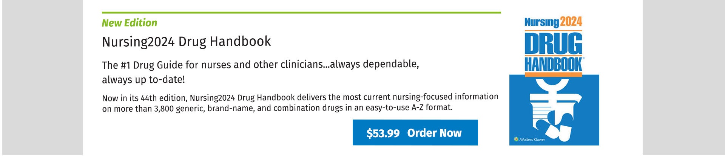Click the Wolters Kluwer logo on the cover
Image resolution: width=725 pixels, height=156 pixels.
pos(529,139)
